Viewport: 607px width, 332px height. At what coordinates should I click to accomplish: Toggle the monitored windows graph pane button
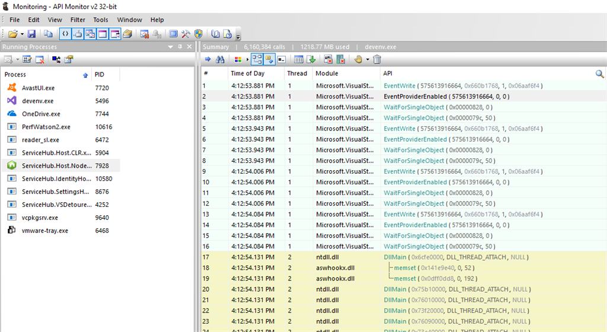pyautogui.click(x=90, y=34)
